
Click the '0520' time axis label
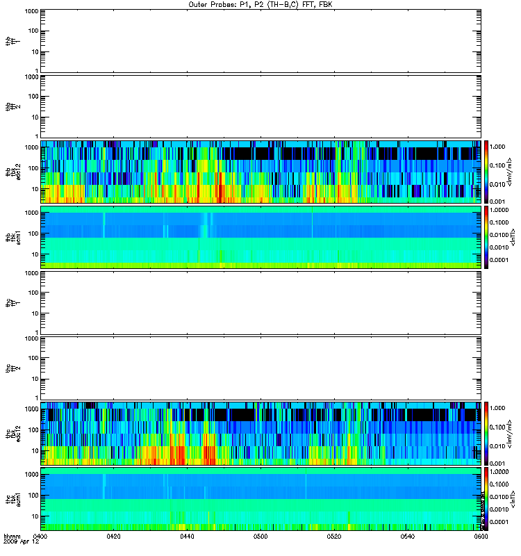coord(334,536)
